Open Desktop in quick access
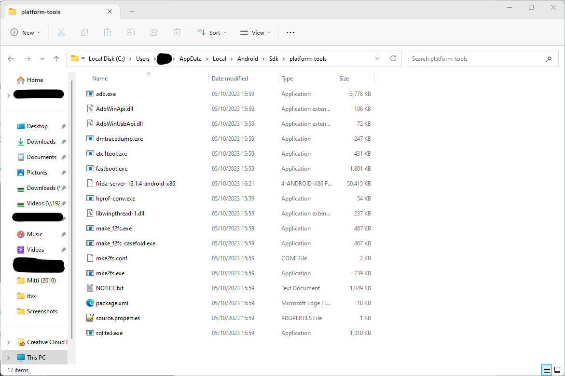This screenshot has height=376, width=565. (37, 126)
